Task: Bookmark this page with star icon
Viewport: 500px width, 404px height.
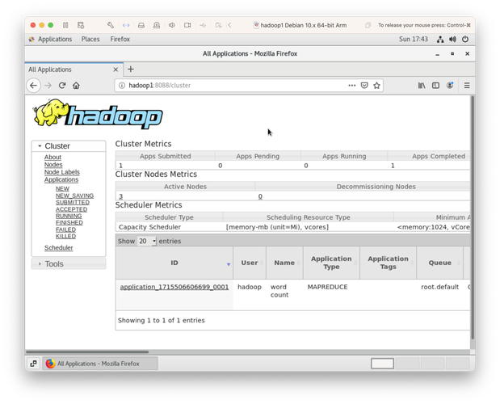Action: point(376,86)
